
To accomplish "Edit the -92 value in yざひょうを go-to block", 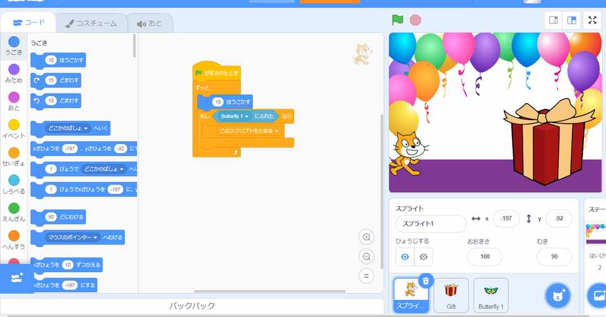I will click(121, 148).
